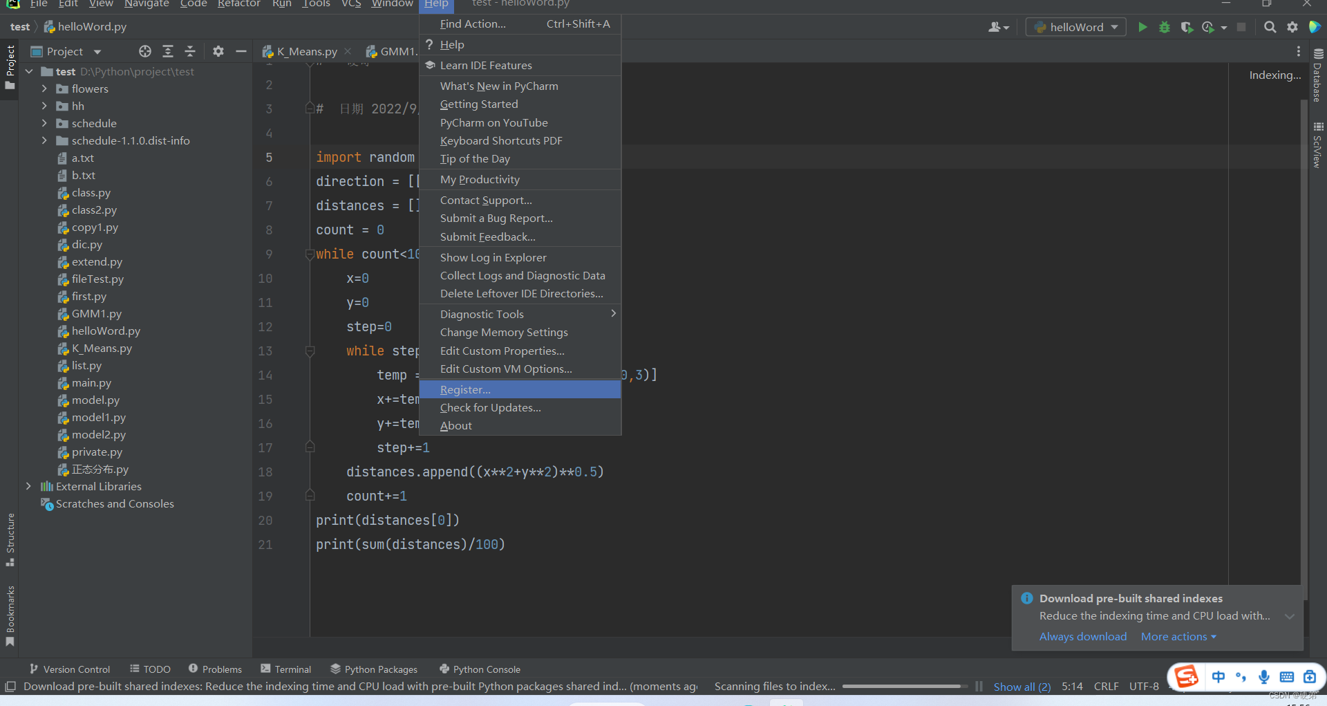Open Python Packages tool window
The height and width of the screenshot is (706, 1327).
coord(374,669)
